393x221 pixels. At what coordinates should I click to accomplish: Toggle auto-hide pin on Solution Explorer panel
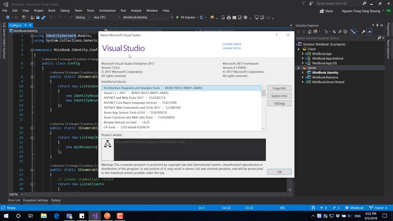(377, 25)
